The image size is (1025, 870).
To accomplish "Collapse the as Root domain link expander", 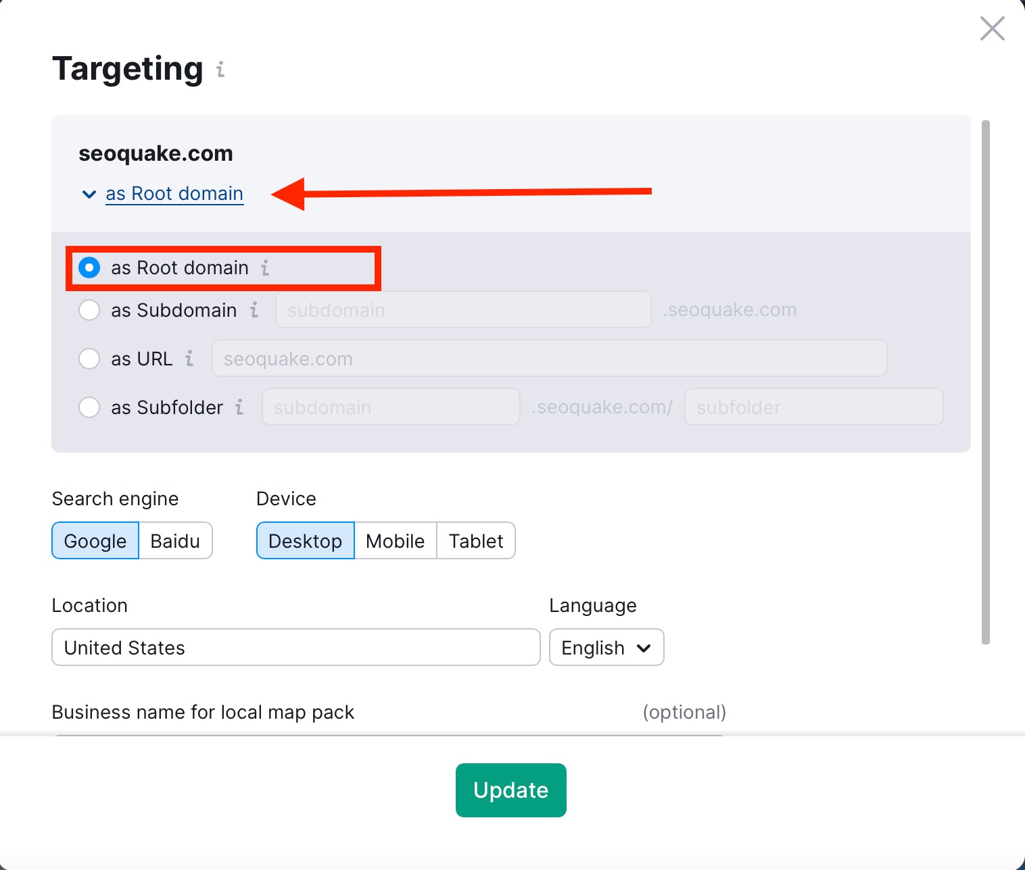I will point(174,194).
